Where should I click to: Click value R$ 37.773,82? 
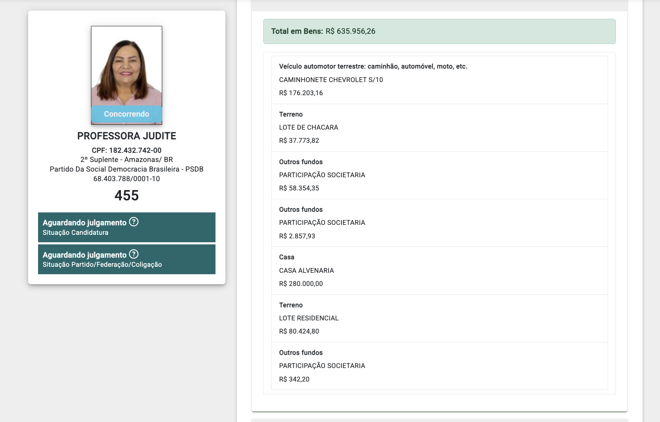(299, 141)
